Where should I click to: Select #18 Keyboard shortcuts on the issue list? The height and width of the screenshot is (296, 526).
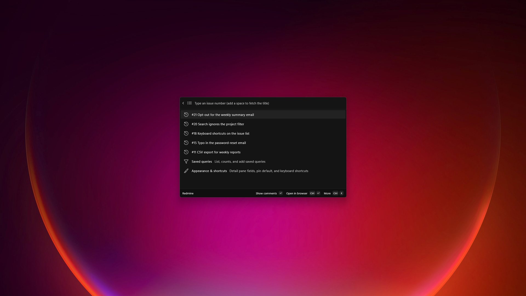(263, 133)
